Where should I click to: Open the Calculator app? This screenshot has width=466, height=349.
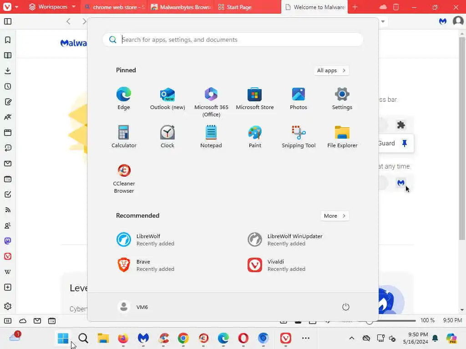pyautogui.click(x=124, y=137)
